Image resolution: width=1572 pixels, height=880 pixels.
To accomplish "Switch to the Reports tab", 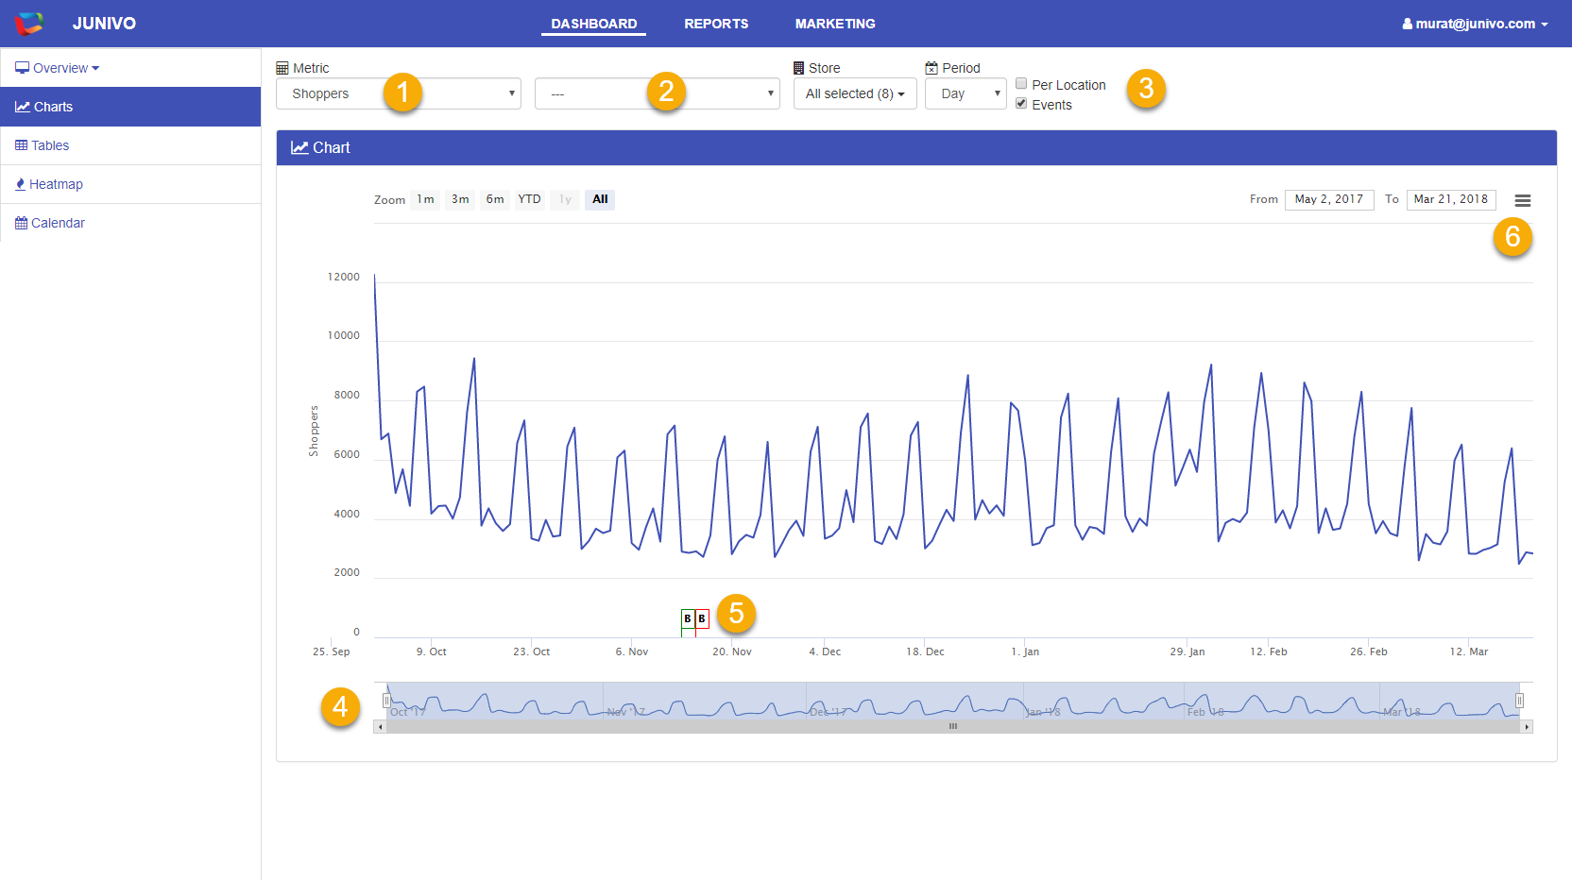I will tap(715, 24).
